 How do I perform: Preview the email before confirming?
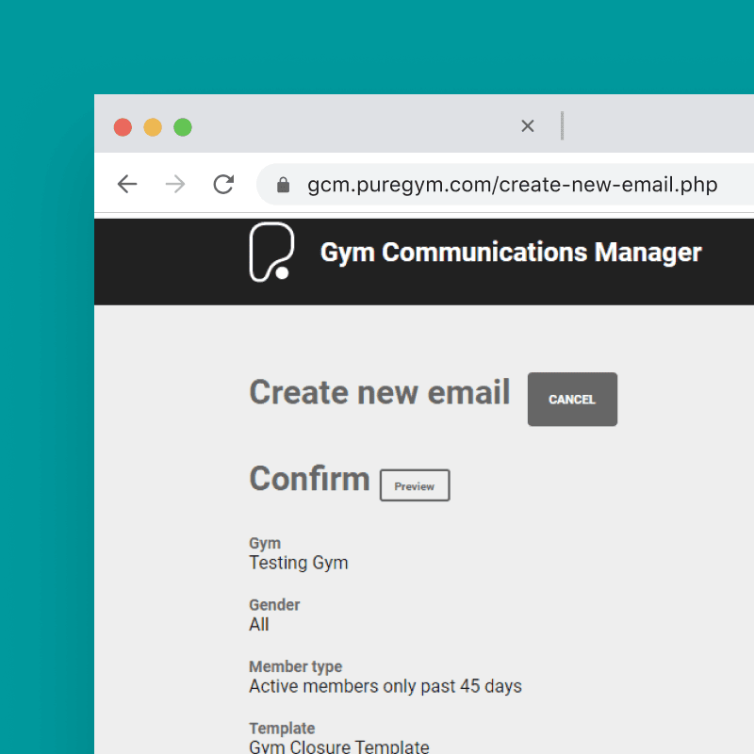coord(414,485)
